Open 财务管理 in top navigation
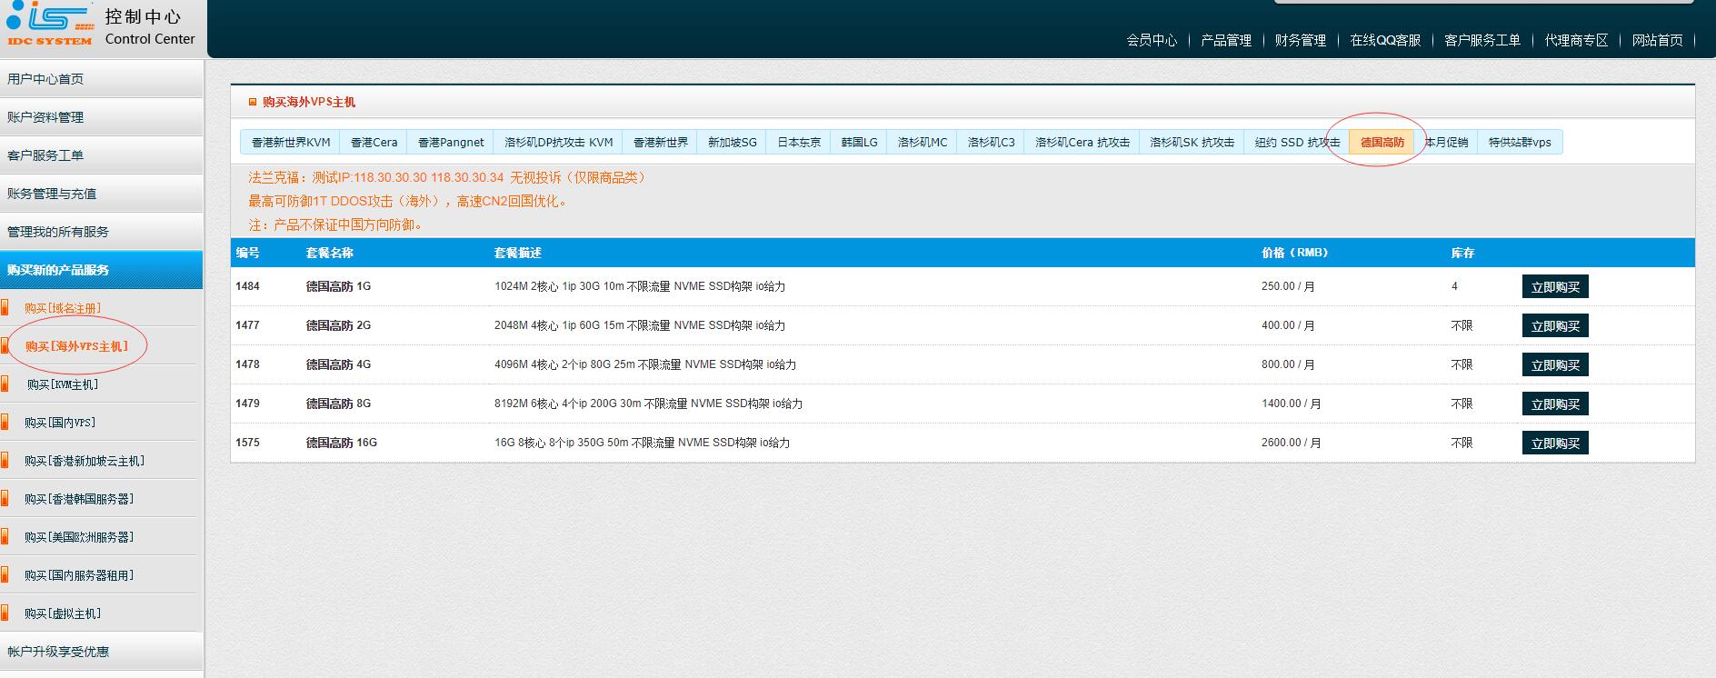Viewport: 1716px width, 678px height. [x=1300, y=40]
